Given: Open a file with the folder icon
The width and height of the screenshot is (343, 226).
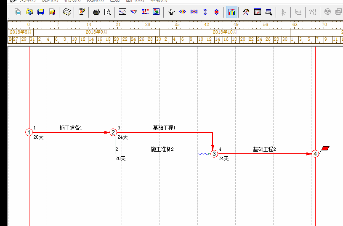Looking at the screenshot, I should tap(29, 12).
